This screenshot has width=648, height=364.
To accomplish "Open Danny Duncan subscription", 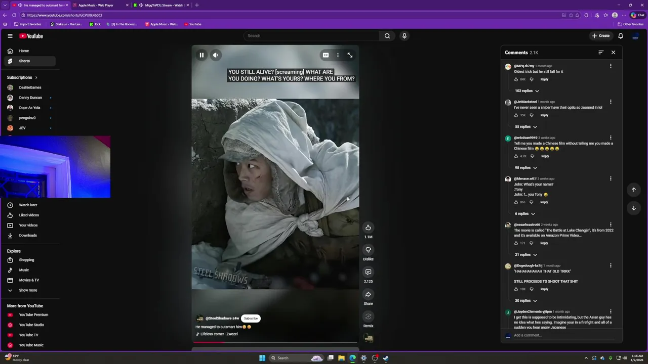I will 30,98.
